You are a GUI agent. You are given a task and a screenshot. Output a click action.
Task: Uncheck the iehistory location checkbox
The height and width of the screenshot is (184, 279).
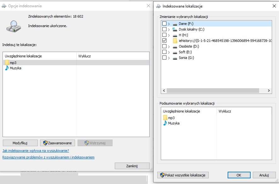click(164, 41)
